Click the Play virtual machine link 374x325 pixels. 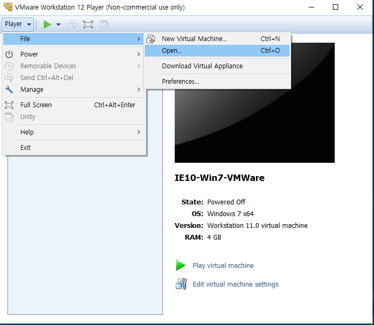(x=223, y=265)
